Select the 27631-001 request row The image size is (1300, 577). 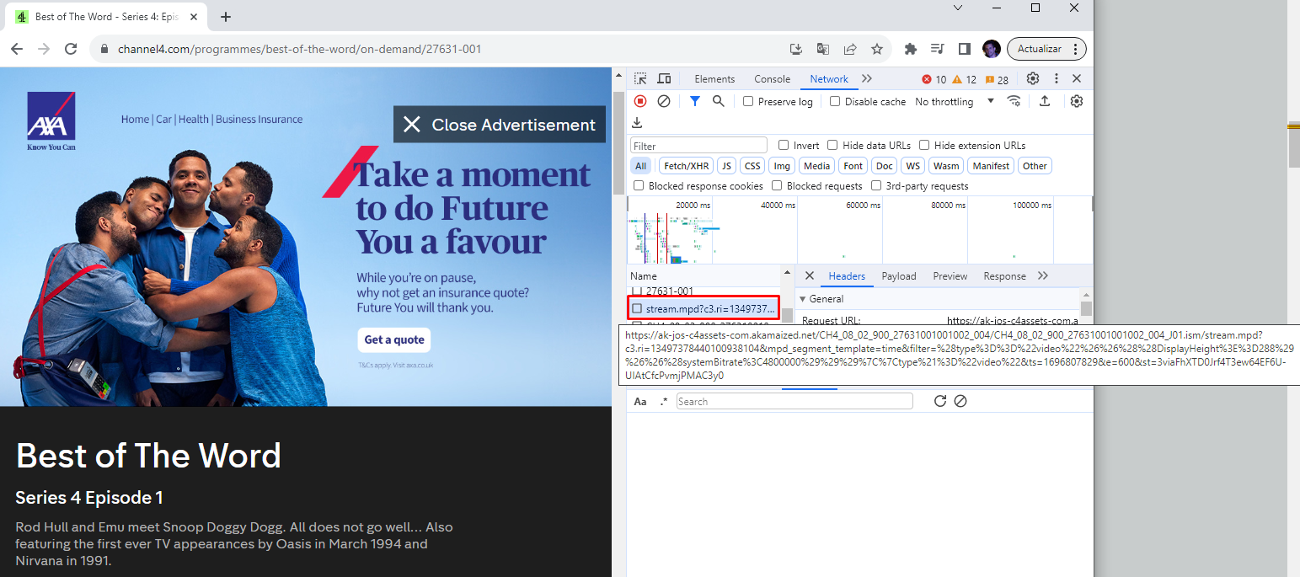pos(703,291)
